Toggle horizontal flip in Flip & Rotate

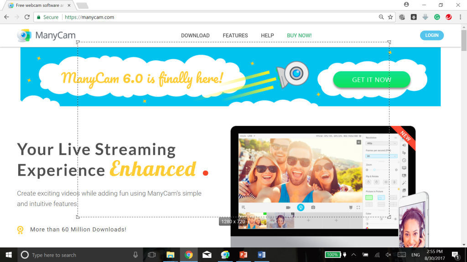(x=386, y=181)
